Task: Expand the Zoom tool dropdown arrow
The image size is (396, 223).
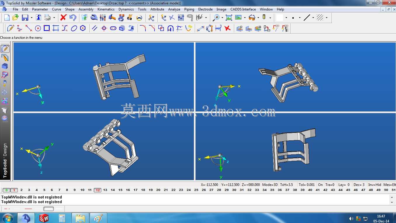Action: [222, 18]
